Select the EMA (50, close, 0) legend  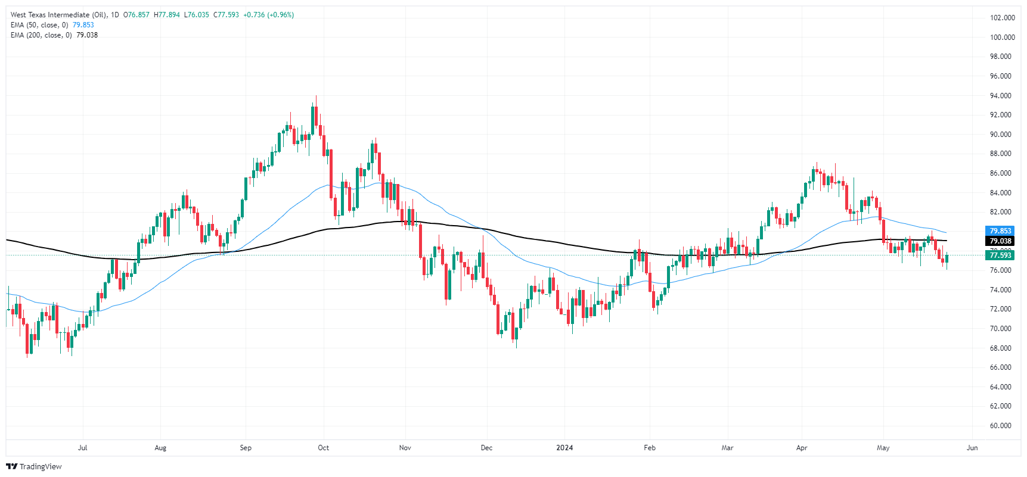point(39,25)
